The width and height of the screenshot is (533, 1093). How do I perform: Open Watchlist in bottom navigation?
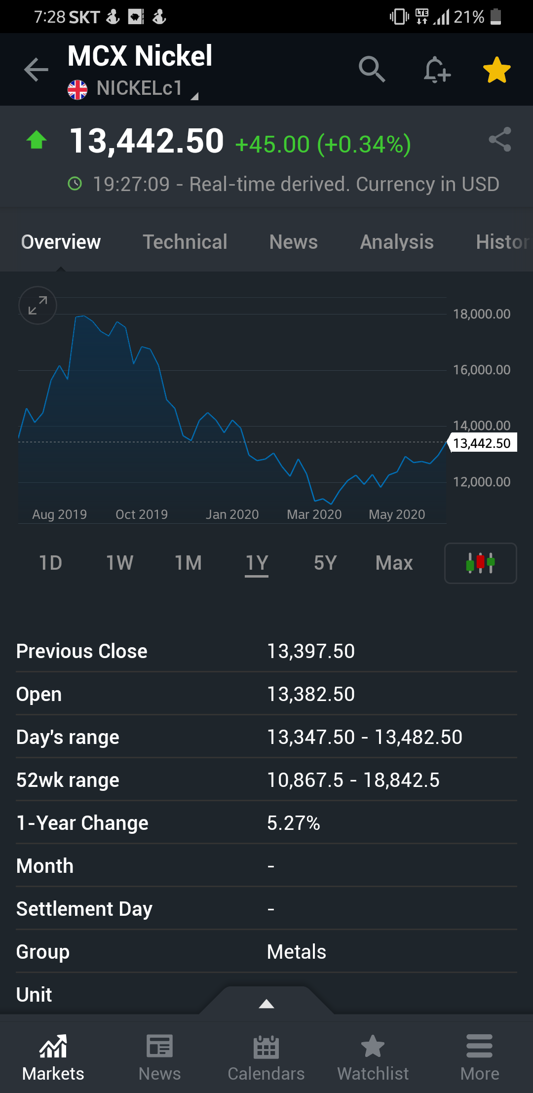coord(373,1057)
